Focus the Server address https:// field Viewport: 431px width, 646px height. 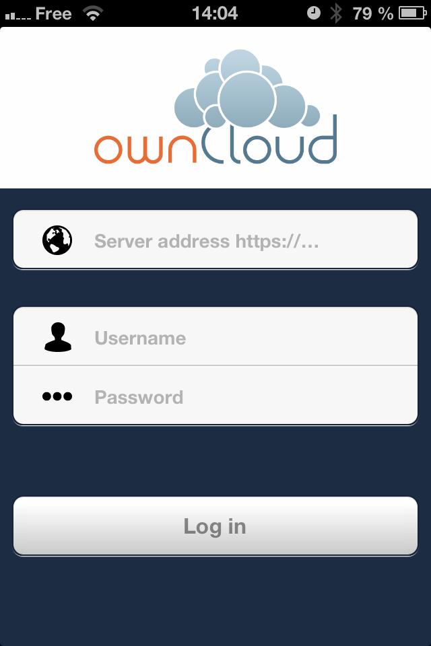tap(215, 240)
